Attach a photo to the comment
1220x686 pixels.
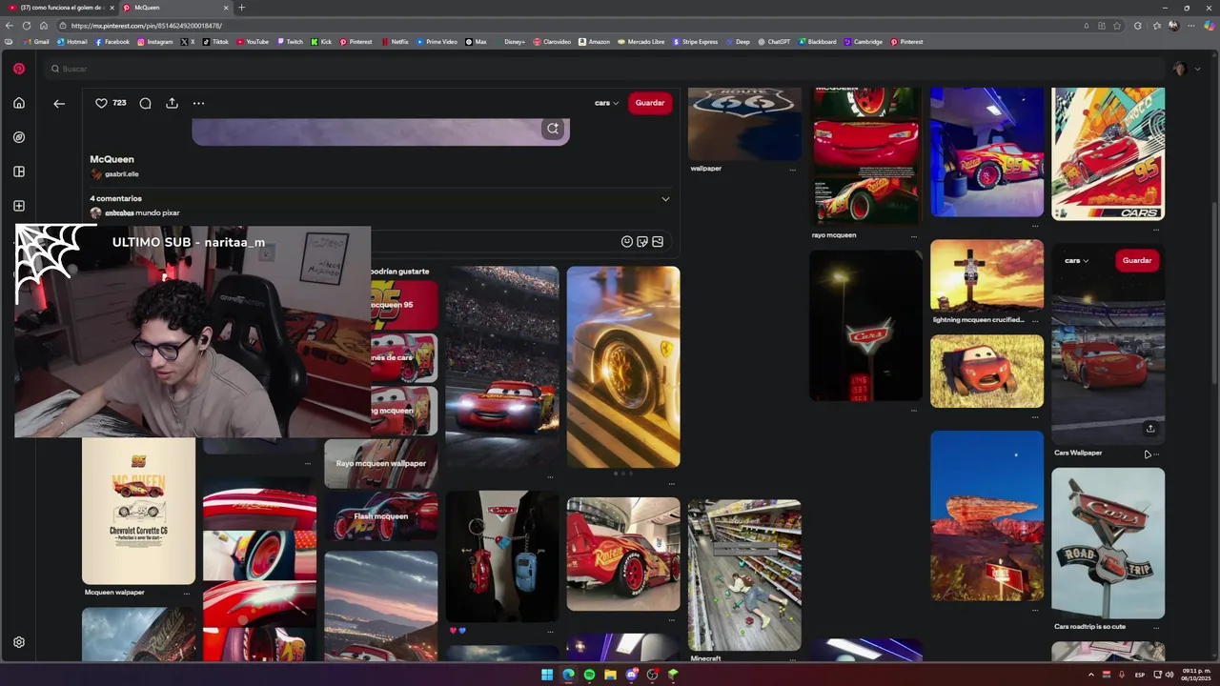tap(657, 242)
